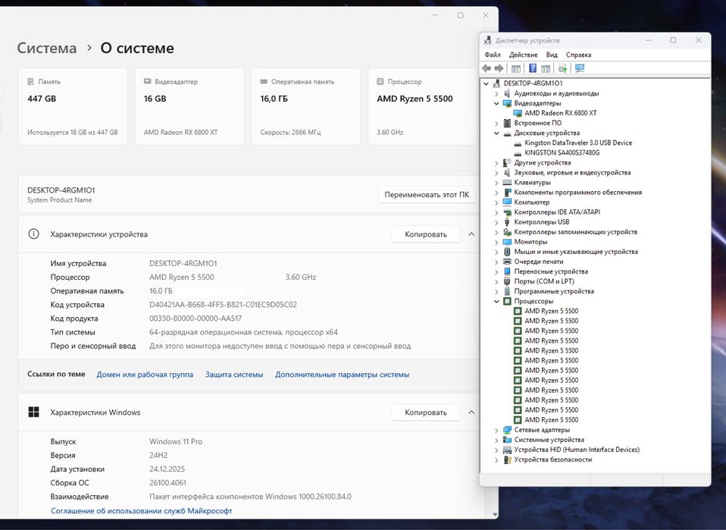Select Контроллеры запоминающих устройств row text
The width and height of the screenshot is (726, 530).
[575, 232]
